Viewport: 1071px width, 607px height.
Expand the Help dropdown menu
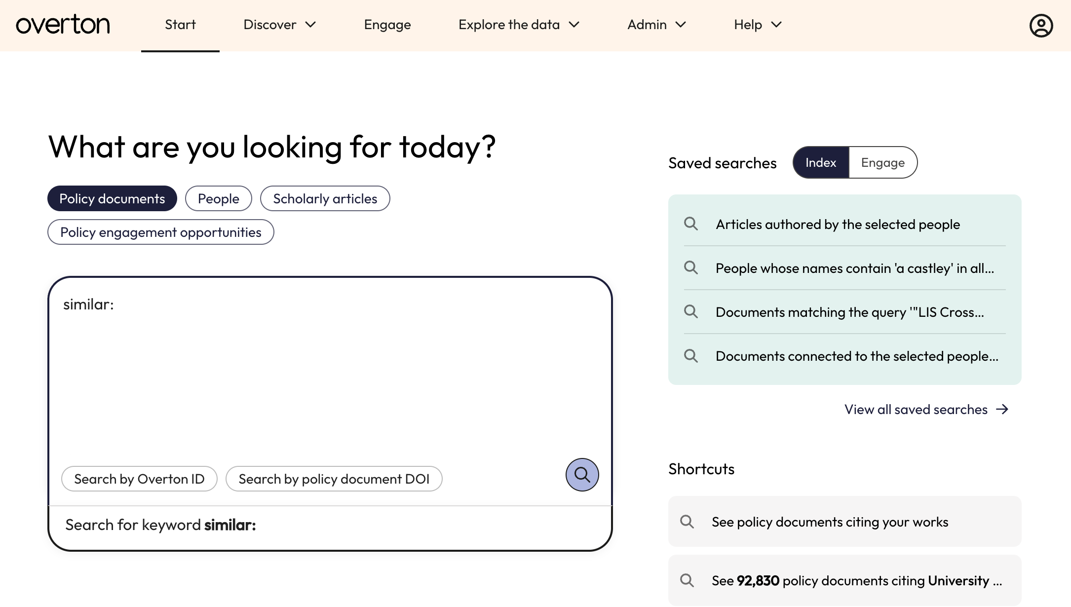758,25
